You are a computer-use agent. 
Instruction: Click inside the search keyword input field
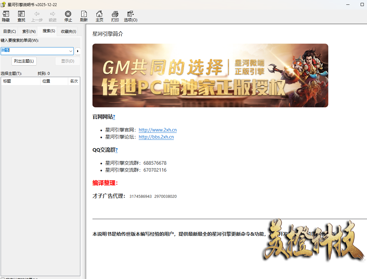tap(35, 51)
